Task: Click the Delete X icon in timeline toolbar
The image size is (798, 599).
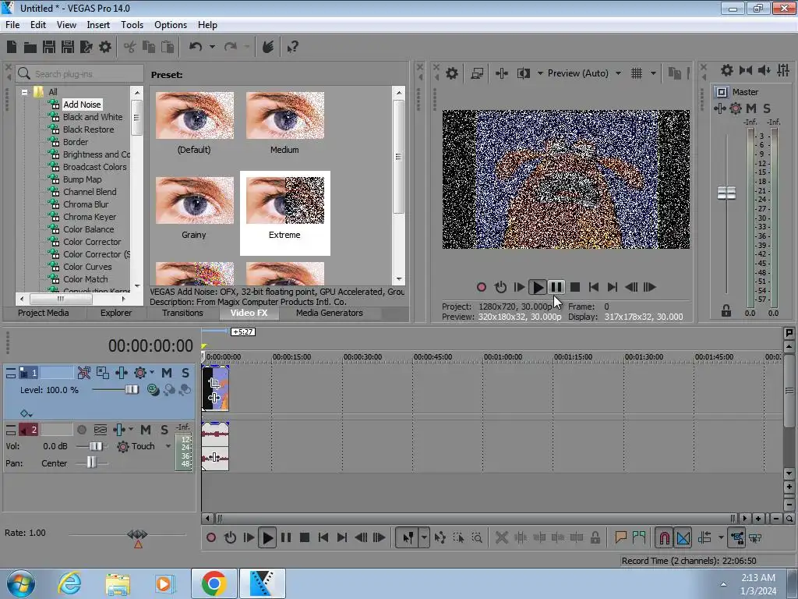Action: click(x=501, y=537)
